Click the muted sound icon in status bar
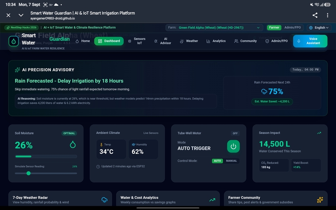Viewport: 336px width, 210px height. pyautogui.click(x=311, y=5)
